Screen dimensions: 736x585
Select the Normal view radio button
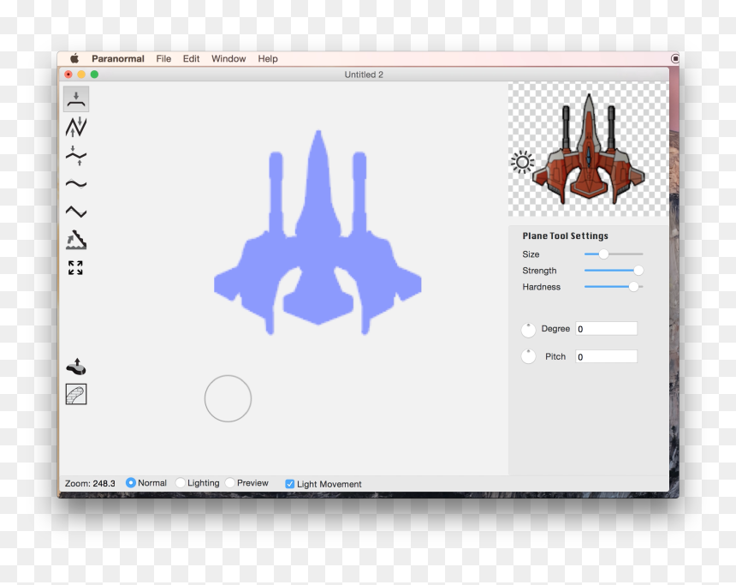[131, 482]
